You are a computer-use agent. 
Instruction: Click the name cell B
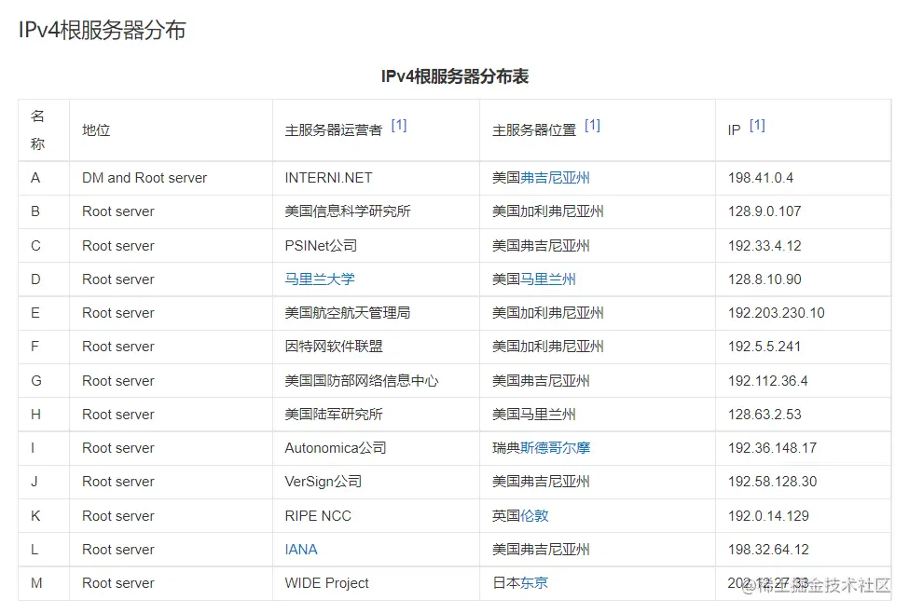(44, 211)
